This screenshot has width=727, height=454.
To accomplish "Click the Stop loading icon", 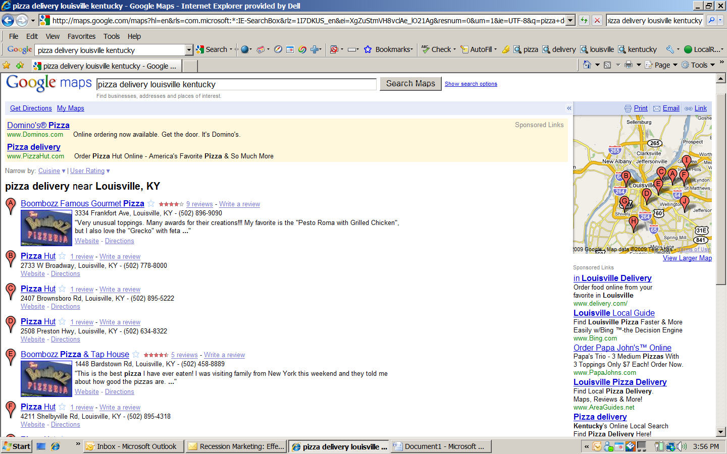I will (x=597, y=21).
